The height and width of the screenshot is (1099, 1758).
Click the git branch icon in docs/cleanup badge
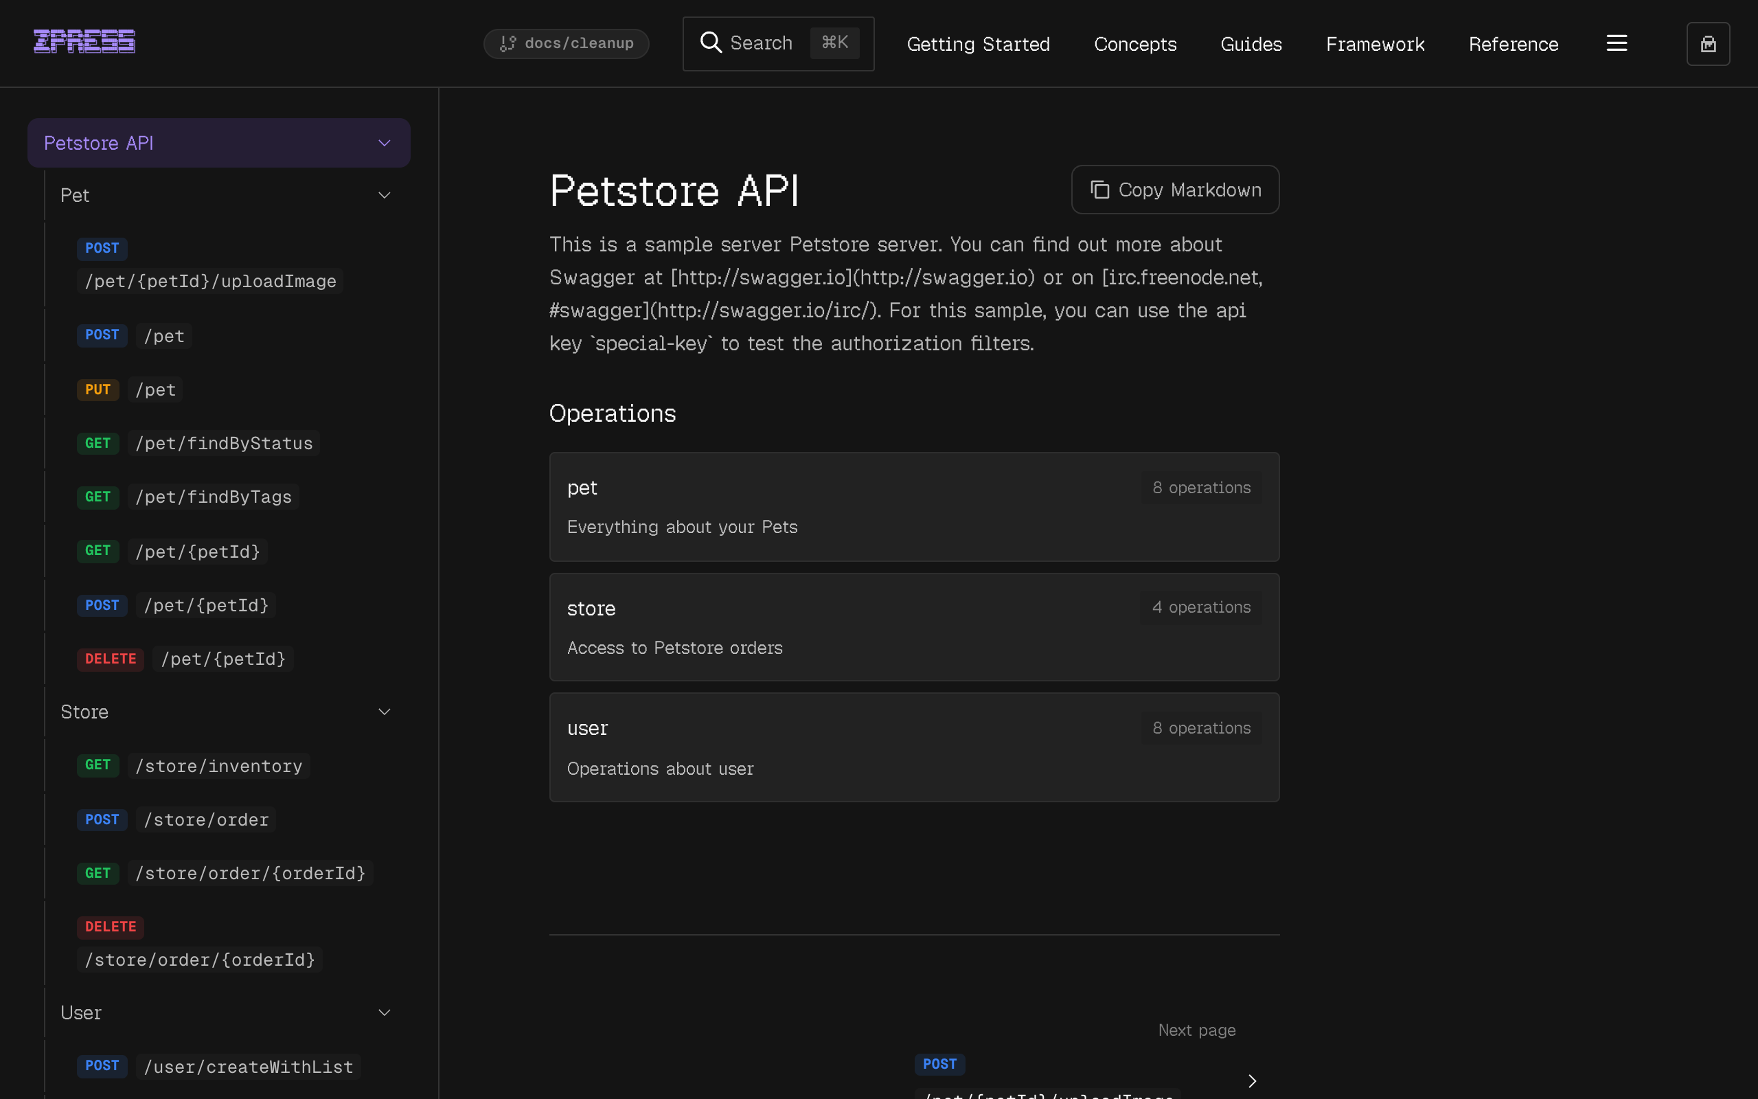[x=507, y=43]
